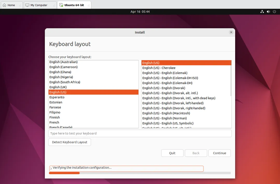
Task: Select English (Dvorak, right-handed) variant
Action: point(186,108)
